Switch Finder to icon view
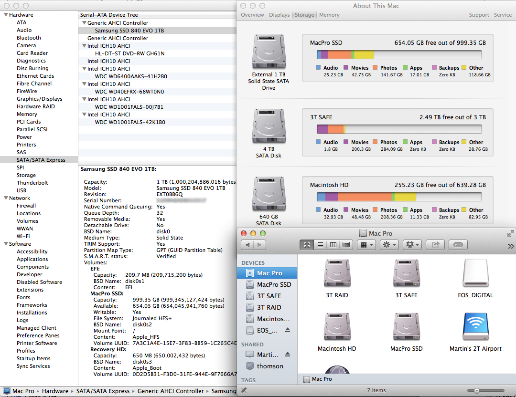Viewport: 516px width, 397px height. click(x=307, y=245)
